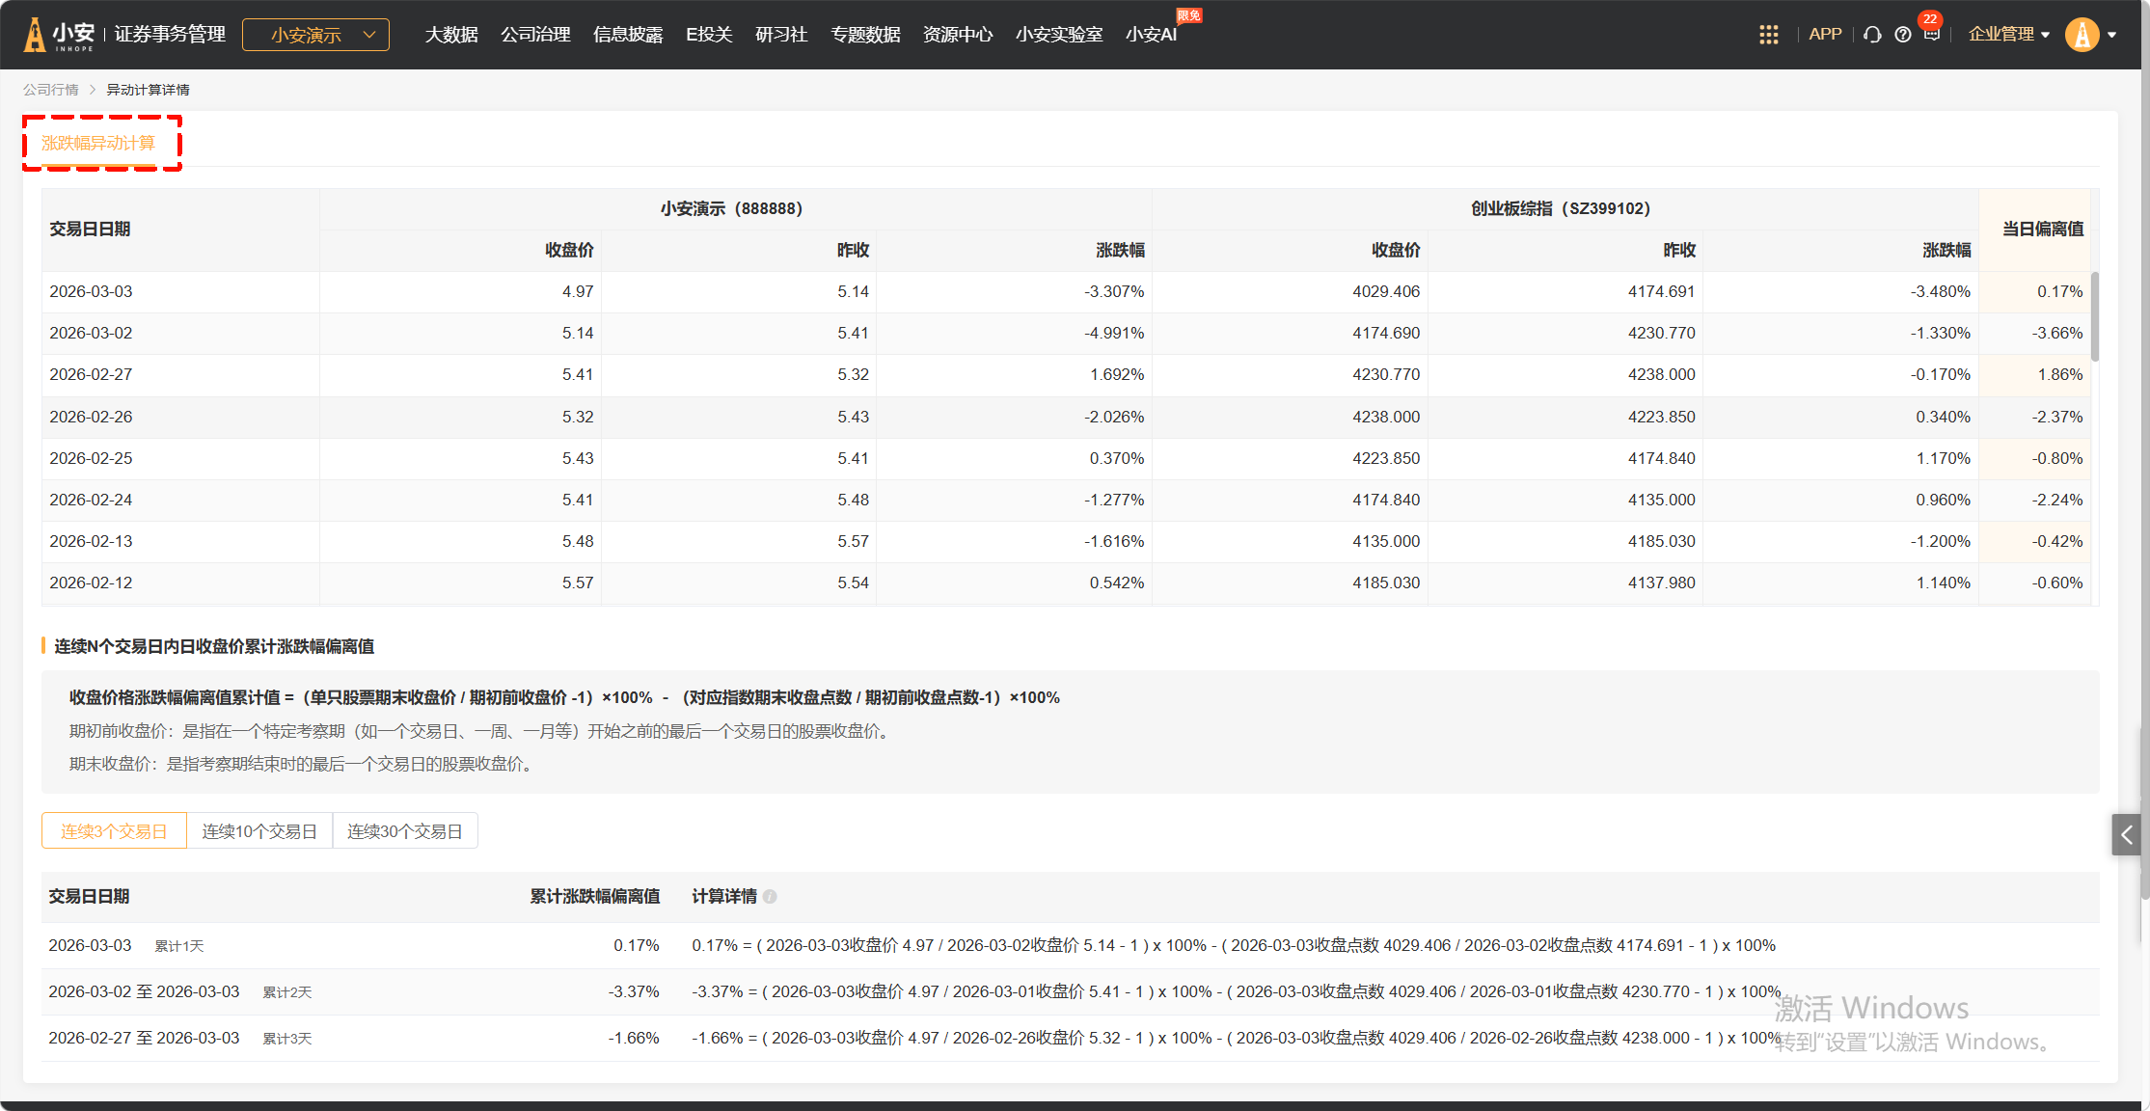Click the table's vertical scrollbar thumb
Screen dimensions: 2150x1111
click(x=2094, y=316)
